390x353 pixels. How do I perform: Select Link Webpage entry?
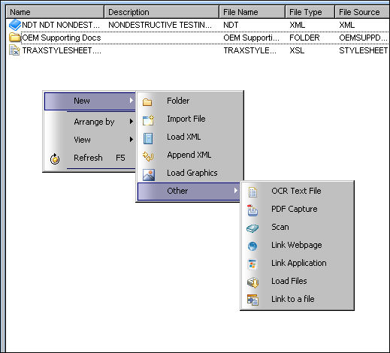click(x=297, y=246)
